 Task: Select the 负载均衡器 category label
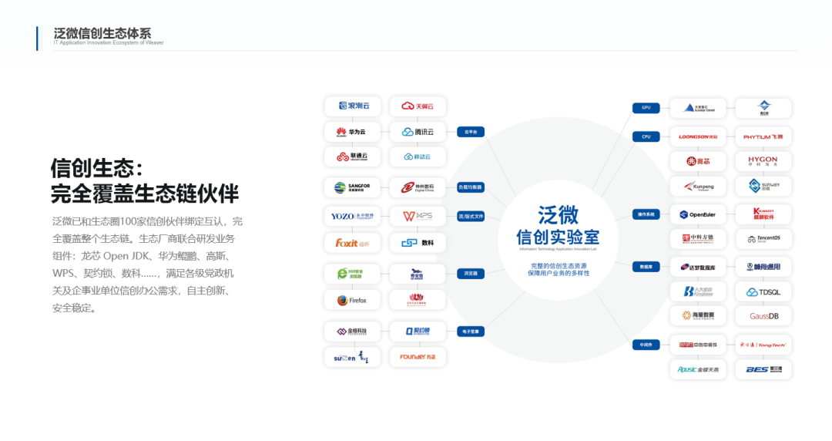[x=471, y=187]
